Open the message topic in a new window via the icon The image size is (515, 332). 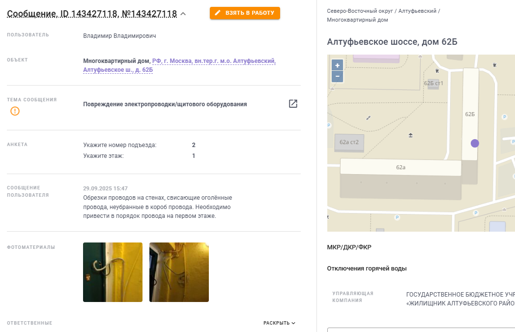pyautogui.click(x=293, y=104)
